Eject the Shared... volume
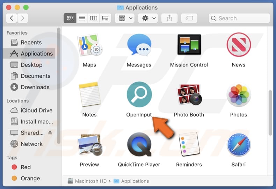 tap(50, 133)
